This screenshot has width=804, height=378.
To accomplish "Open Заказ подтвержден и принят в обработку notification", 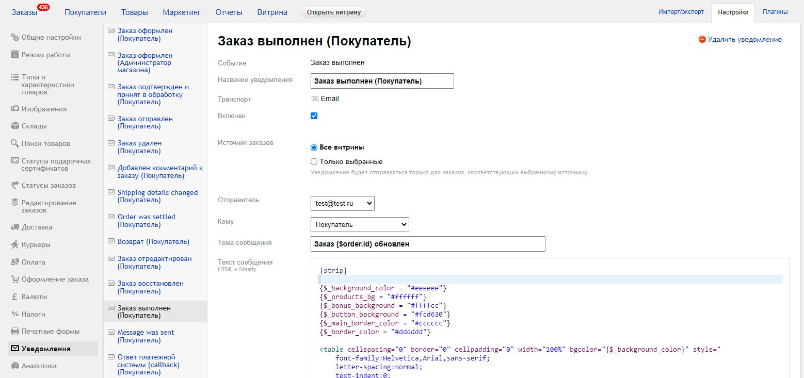I will click(x=153, y=94).
